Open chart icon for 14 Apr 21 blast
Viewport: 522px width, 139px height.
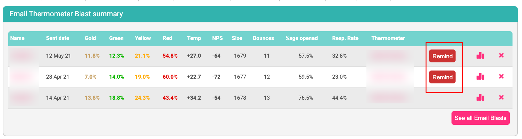[x=480, y=98]
